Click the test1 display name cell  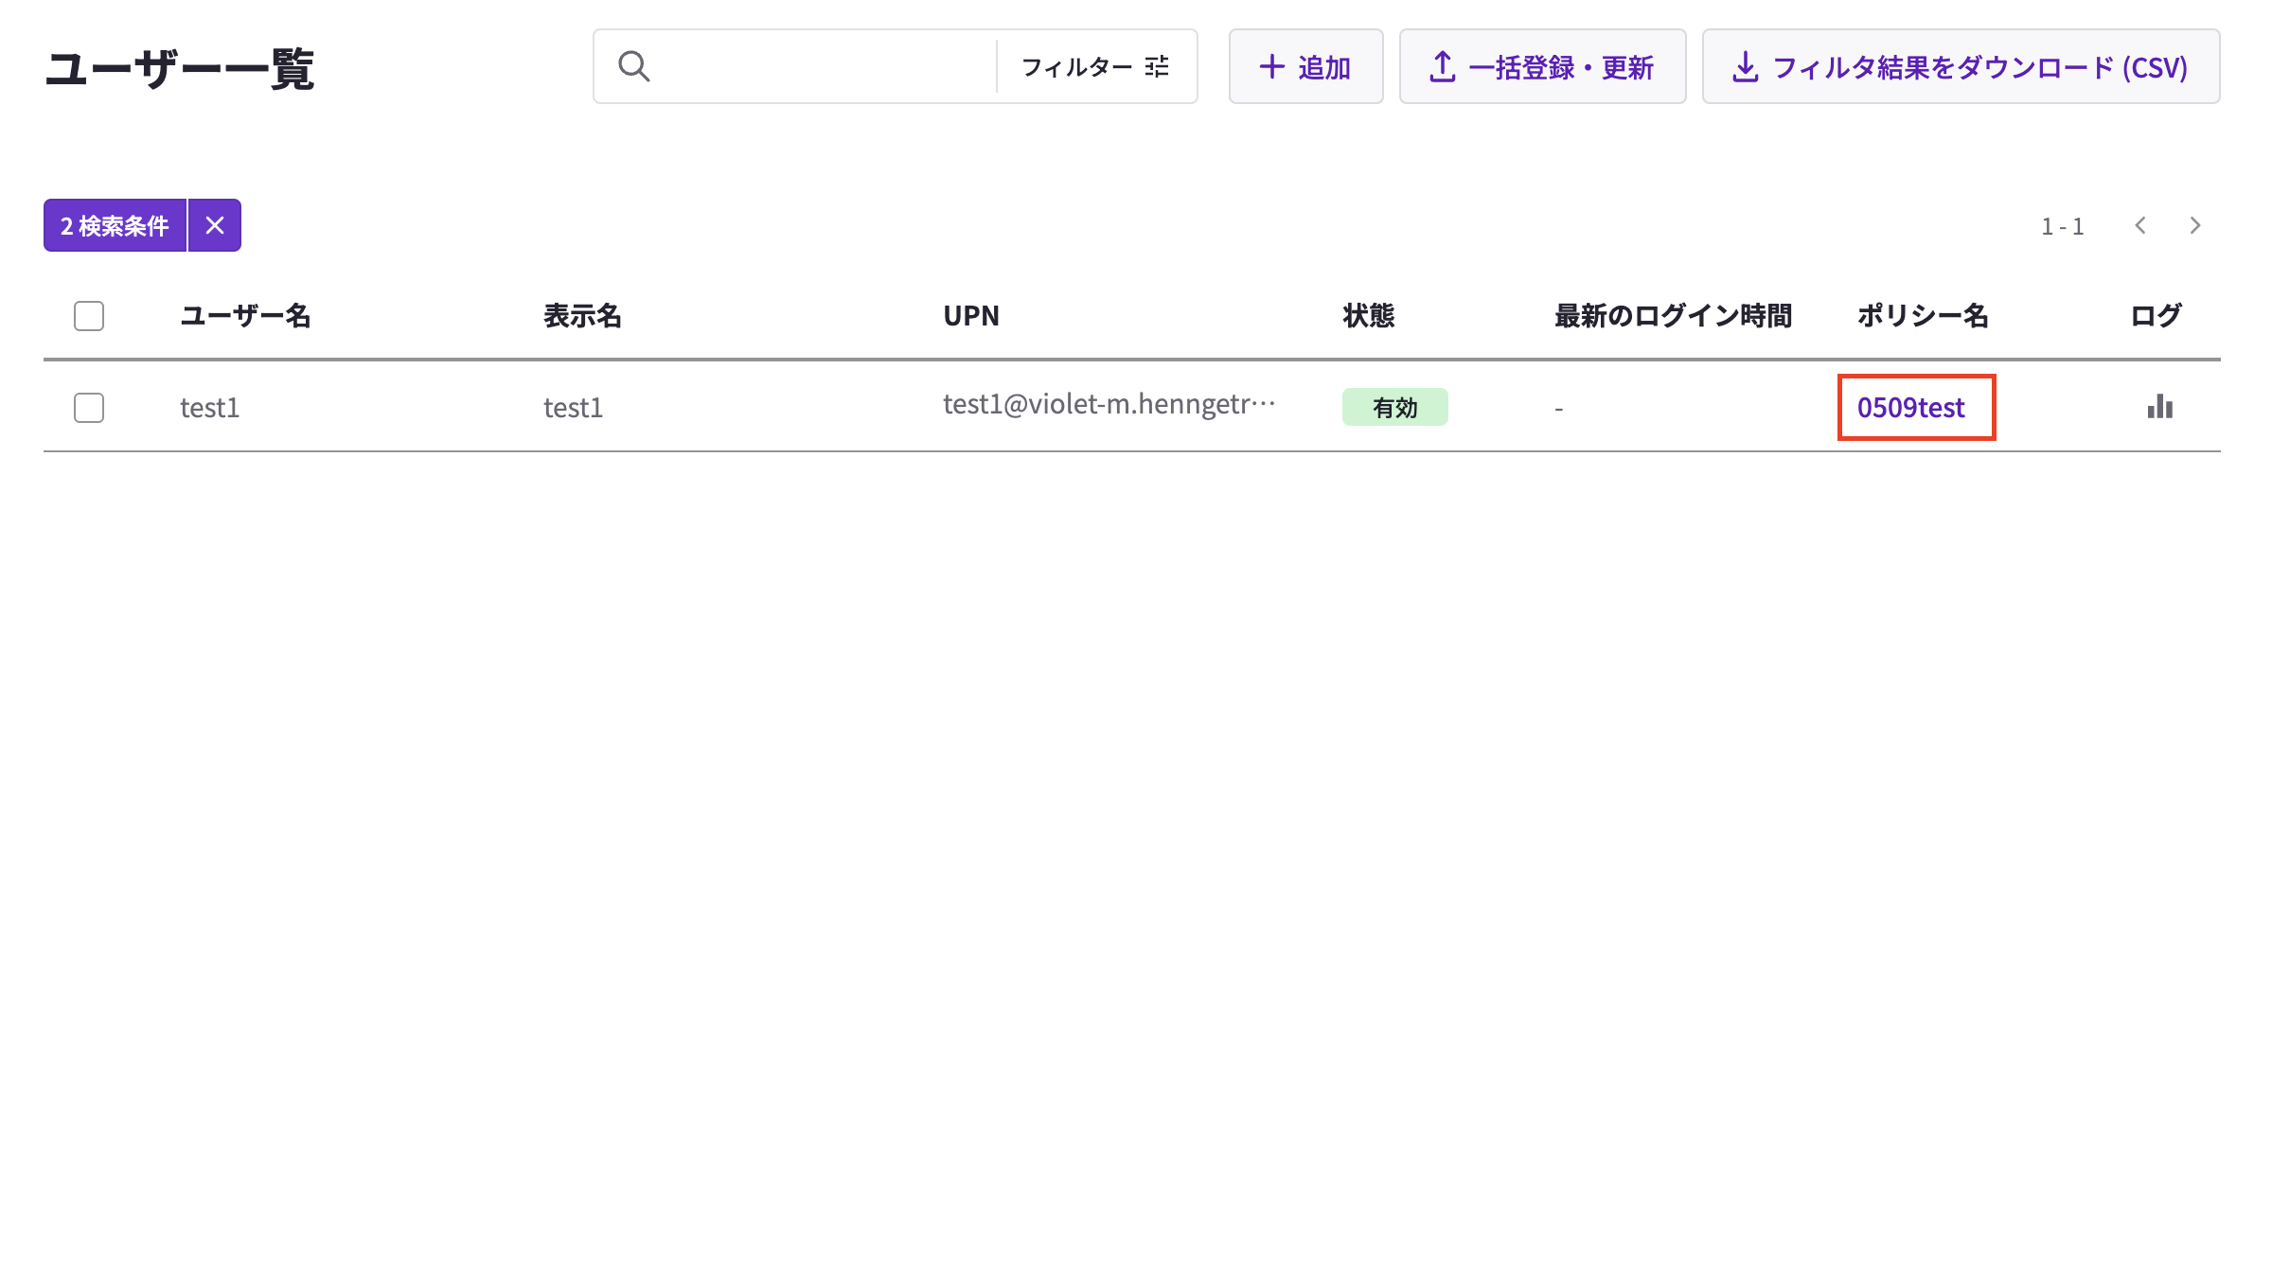573,408
